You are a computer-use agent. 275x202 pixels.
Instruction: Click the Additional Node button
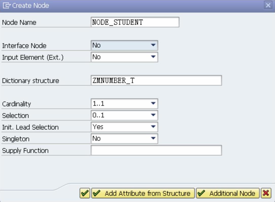tap(228, 193)
